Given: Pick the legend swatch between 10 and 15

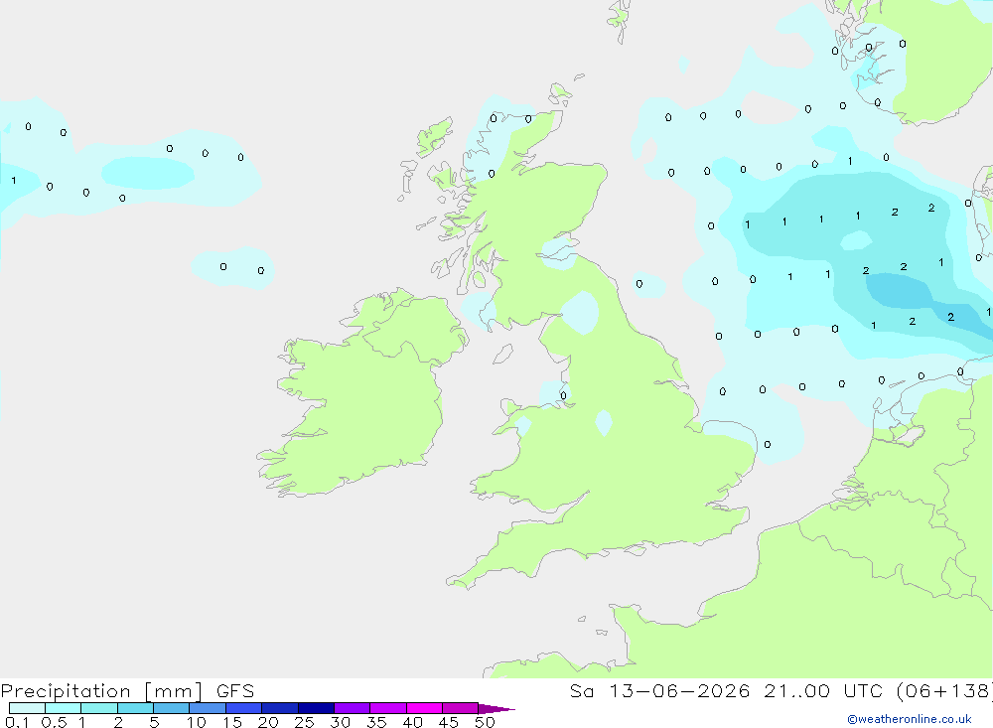Looking at the screenshot, I should [x=208, y=708].
